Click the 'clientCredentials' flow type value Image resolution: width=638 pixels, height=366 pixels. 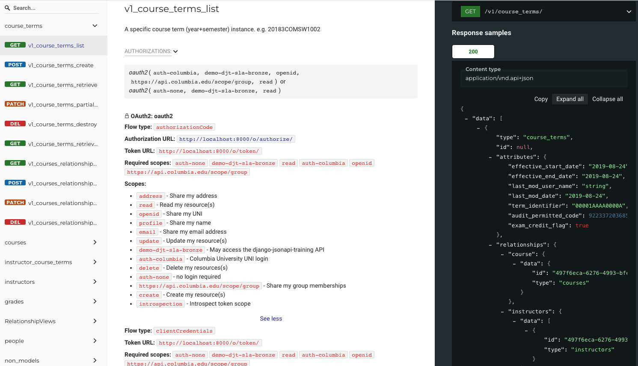[184, 331]
